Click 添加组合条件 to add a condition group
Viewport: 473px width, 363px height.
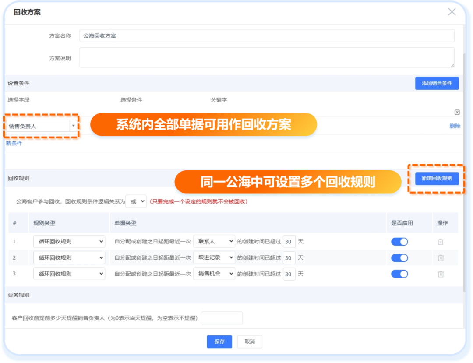click(437, 83)
